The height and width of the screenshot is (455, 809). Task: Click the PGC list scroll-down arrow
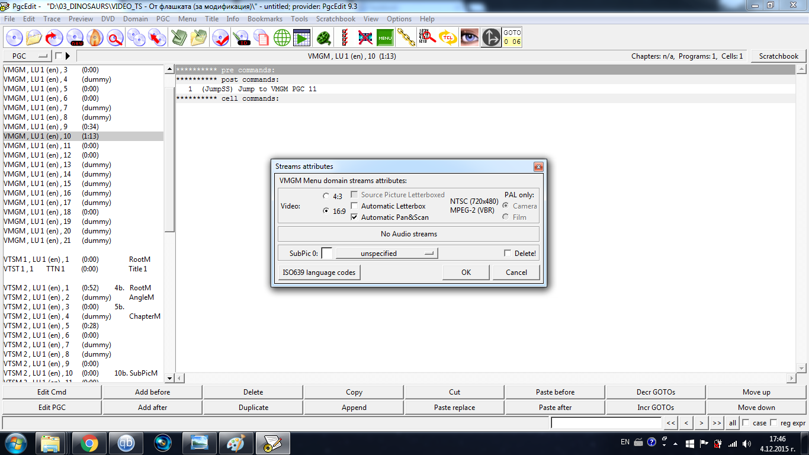(169, 378)
